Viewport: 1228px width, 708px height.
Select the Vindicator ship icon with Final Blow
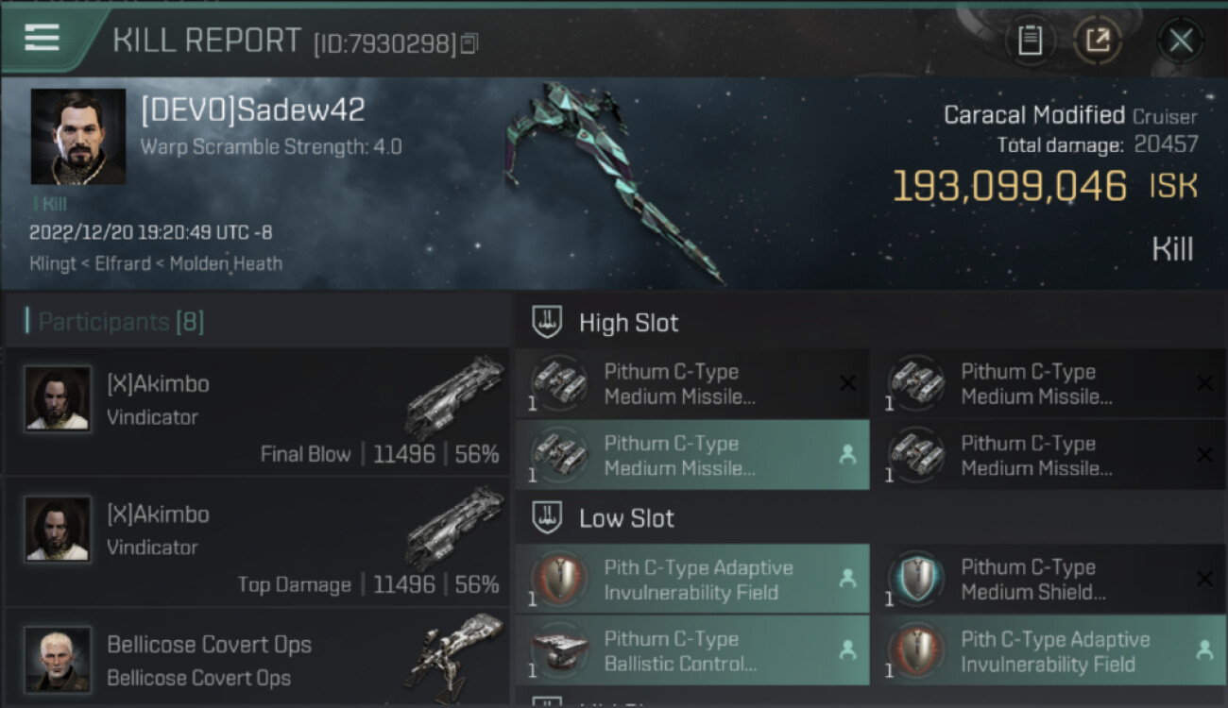(454, 395)
